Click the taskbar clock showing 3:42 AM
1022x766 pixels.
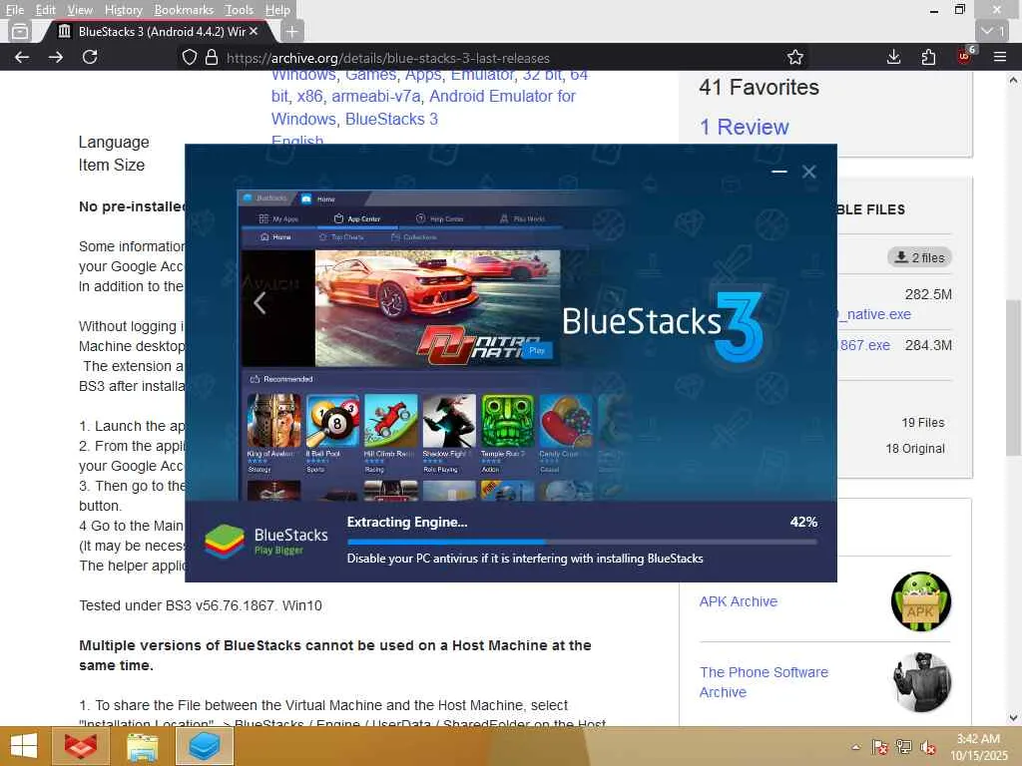point(978,747)
